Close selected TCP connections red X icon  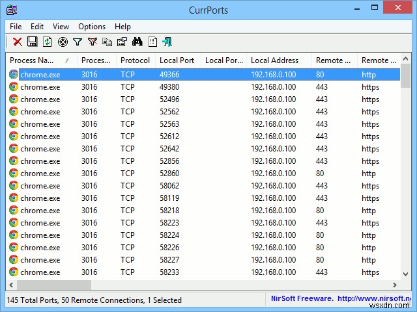coord(18,42)
